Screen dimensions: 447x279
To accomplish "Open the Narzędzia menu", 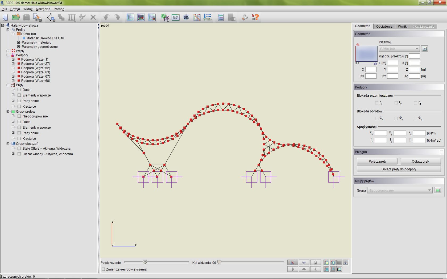I will point(43,9).
